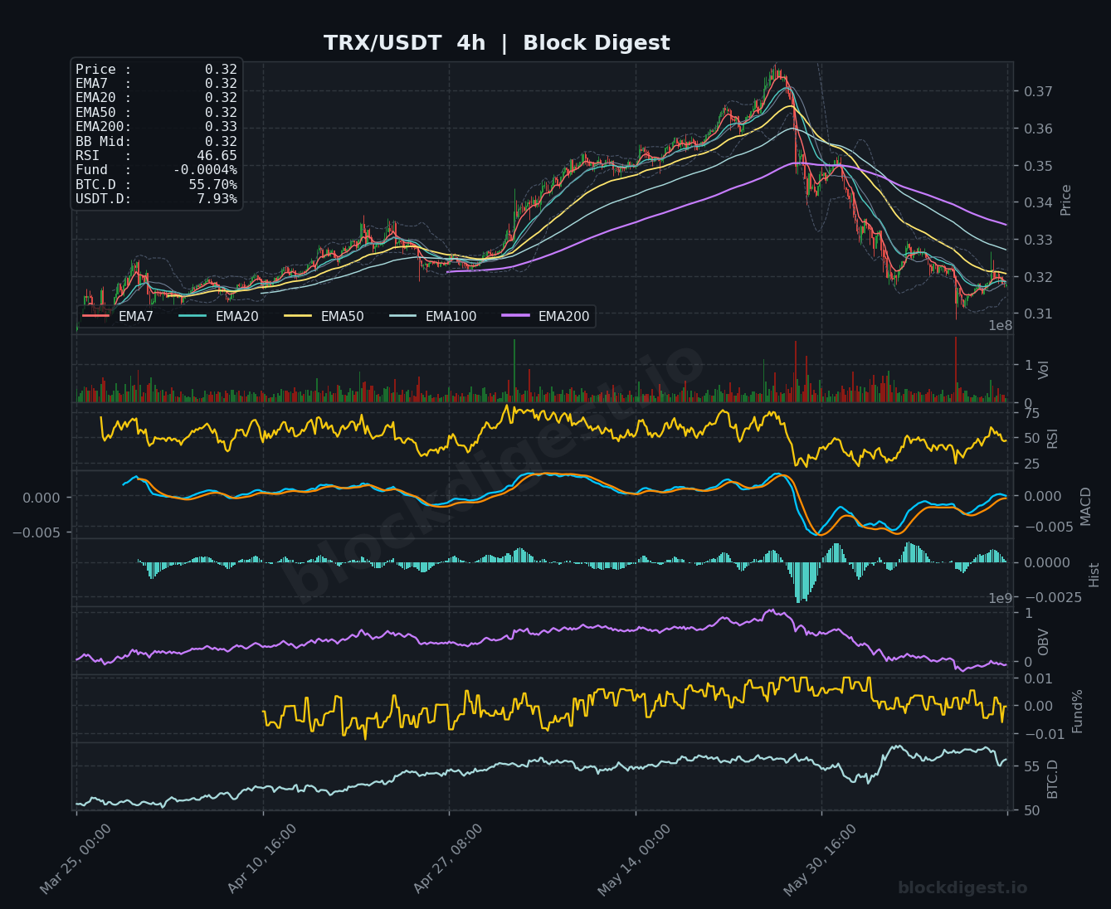Click the 0.31 price axis tick

(1038, 314)
